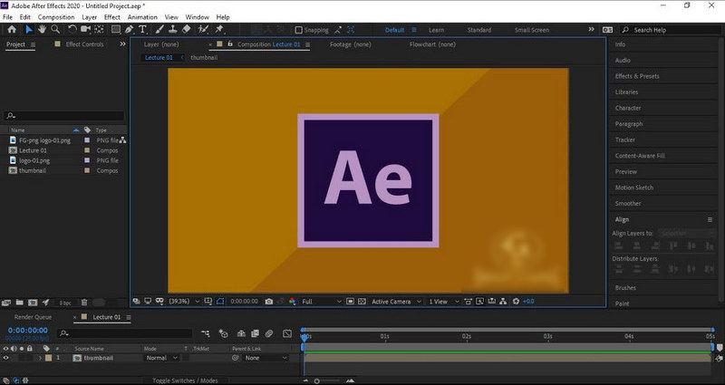Take a snapshot with the camera icon

pyautogui.click(x=268, y=302)
